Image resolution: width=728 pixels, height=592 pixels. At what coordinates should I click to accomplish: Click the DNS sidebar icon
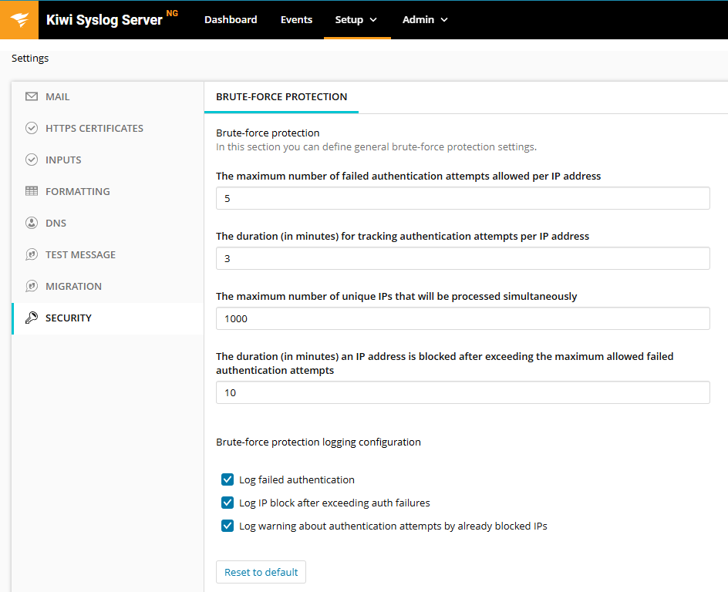[32, 224]
